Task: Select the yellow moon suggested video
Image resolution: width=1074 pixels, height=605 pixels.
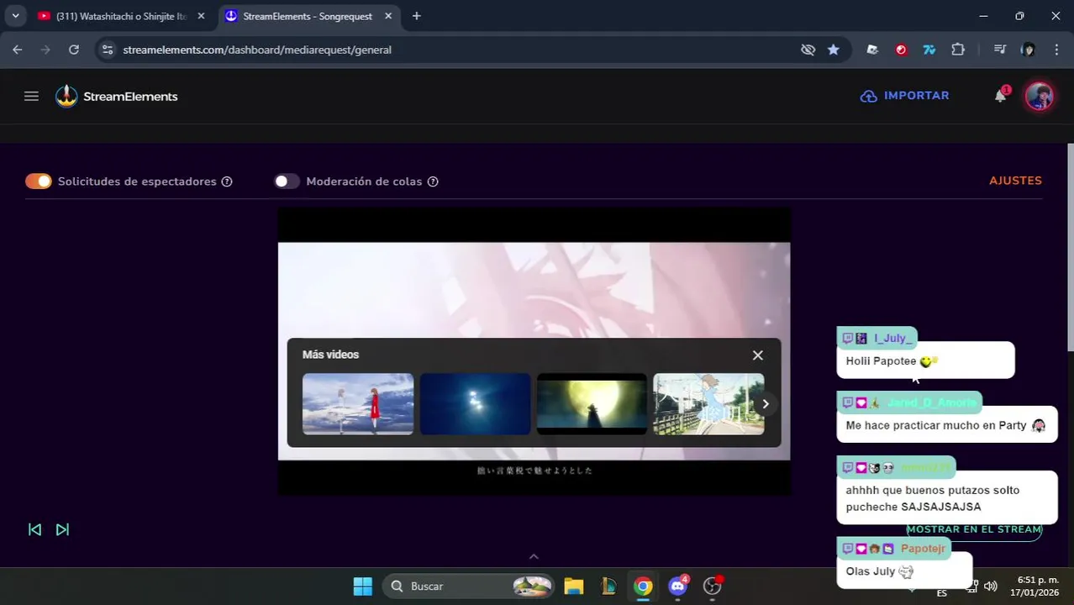Action: 592,404
